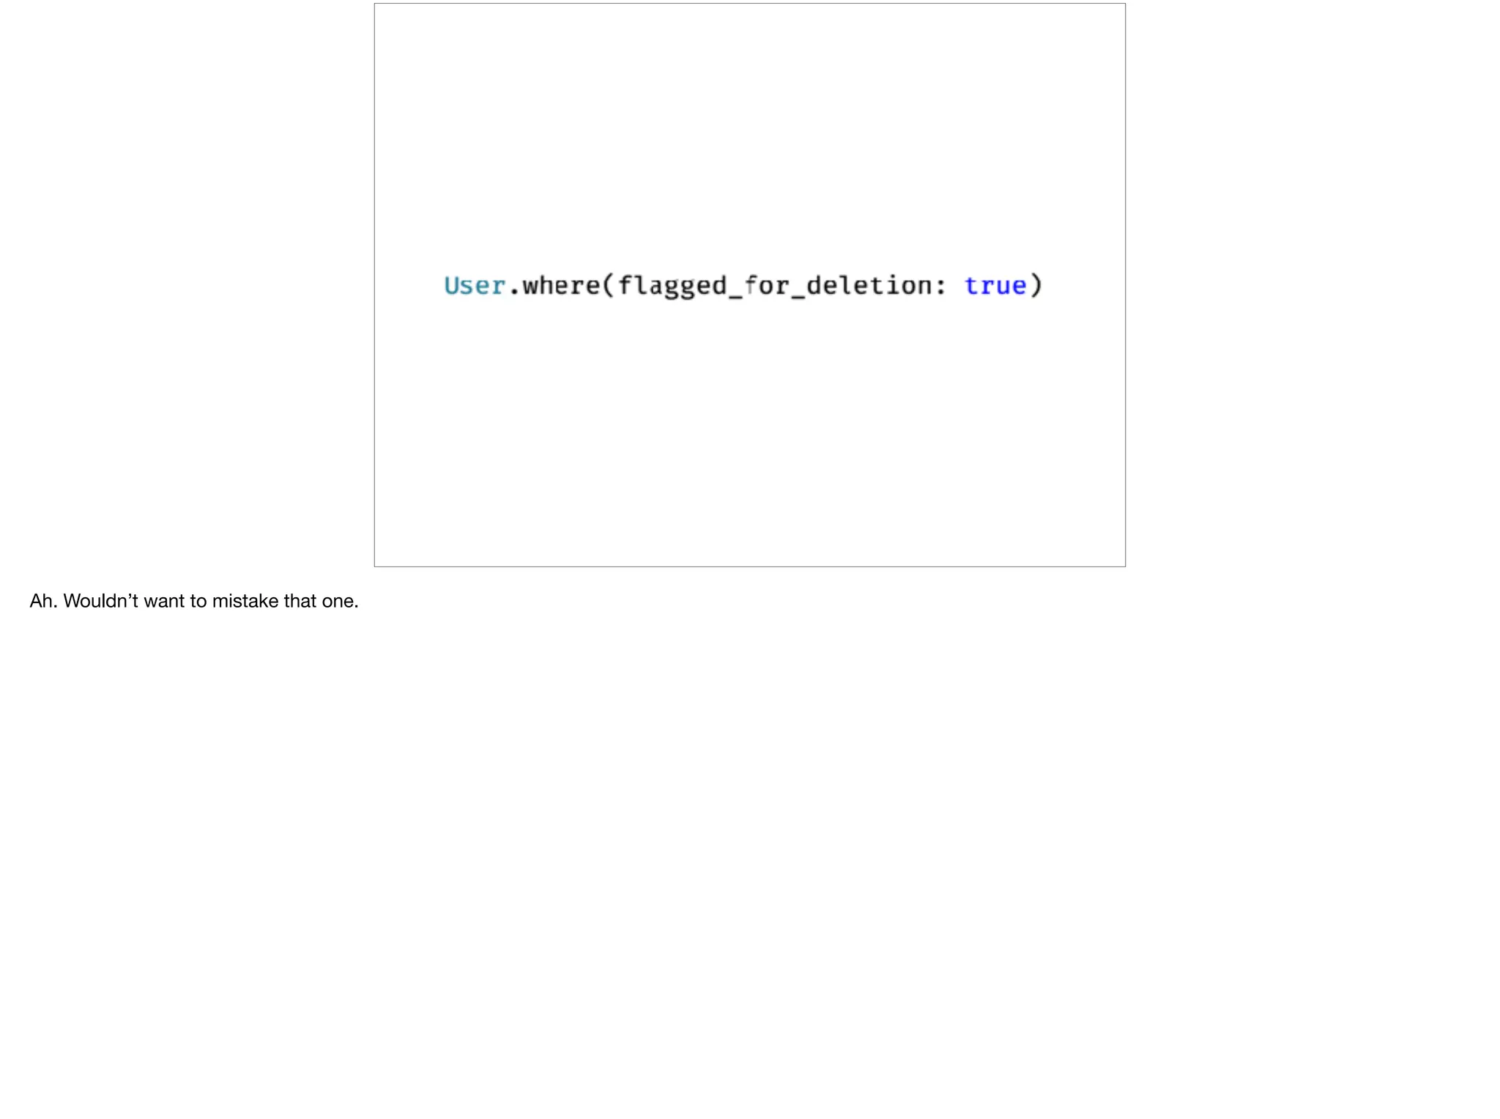Screen dimensions: 1500x1119
Task: Click blank slide area above the code
Action: [x=749, y=132]
